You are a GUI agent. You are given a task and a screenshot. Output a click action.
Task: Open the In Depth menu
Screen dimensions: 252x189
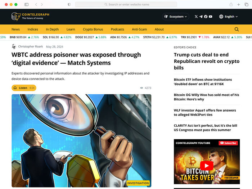(x=52, y=30)
